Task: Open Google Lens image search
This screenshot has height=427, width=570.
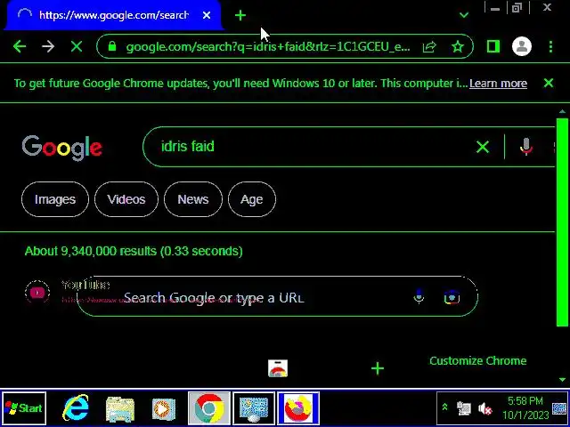Action: pyautogui.click(x=452, y=297)
